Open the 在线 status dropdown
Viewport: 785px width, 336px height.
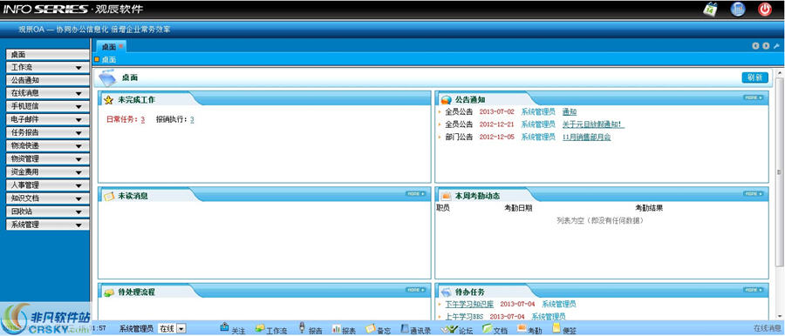172,328
